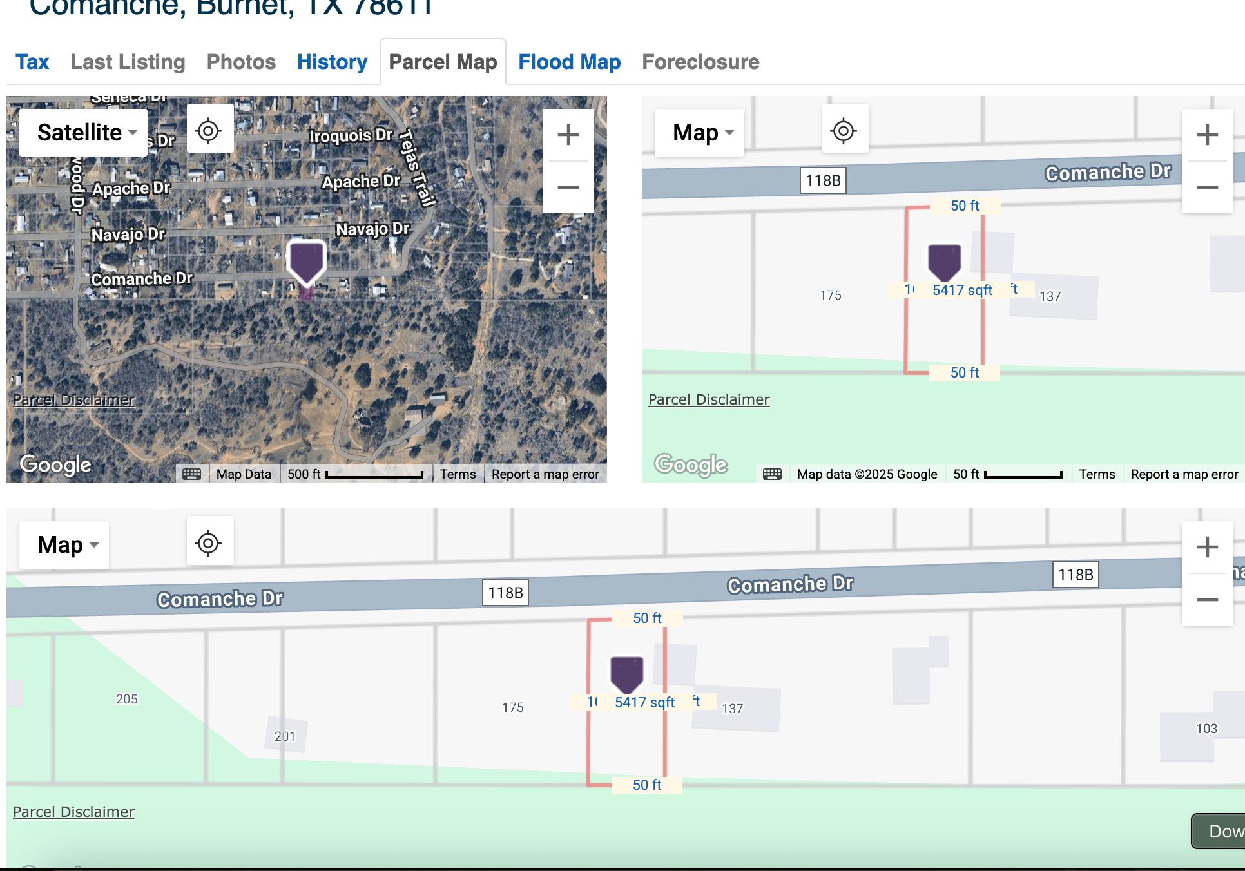Zoom in on the bottom wide map

(1206, 547)
